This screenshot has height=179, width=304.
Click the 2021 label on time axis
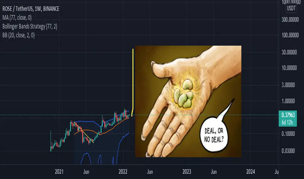59,172
